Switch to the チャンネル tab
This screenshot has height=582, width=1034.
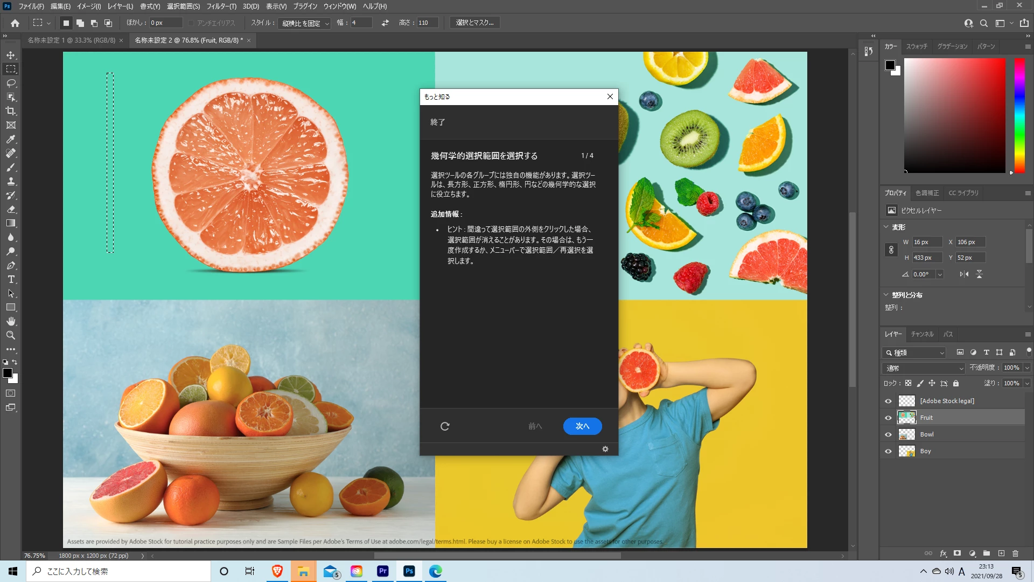(x=922, y=334)
